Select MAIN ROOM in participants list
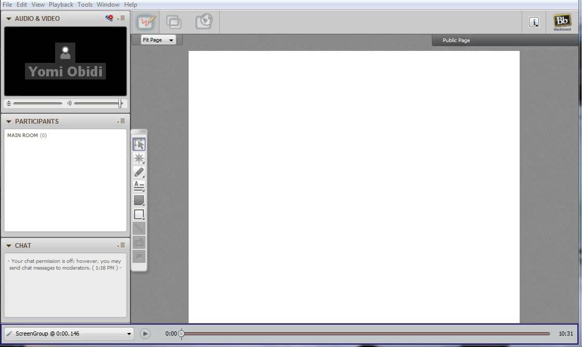 pyautogui.click(x=27, y=136)
